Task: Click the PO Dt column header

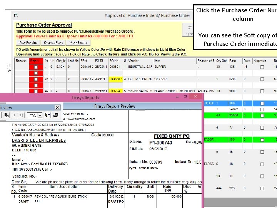Action: pyautogui.click(x=101, y=61)
